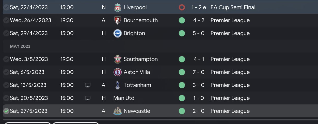Collapse the MAY 2023 month header
318x124 pixels.
(20, 46)
